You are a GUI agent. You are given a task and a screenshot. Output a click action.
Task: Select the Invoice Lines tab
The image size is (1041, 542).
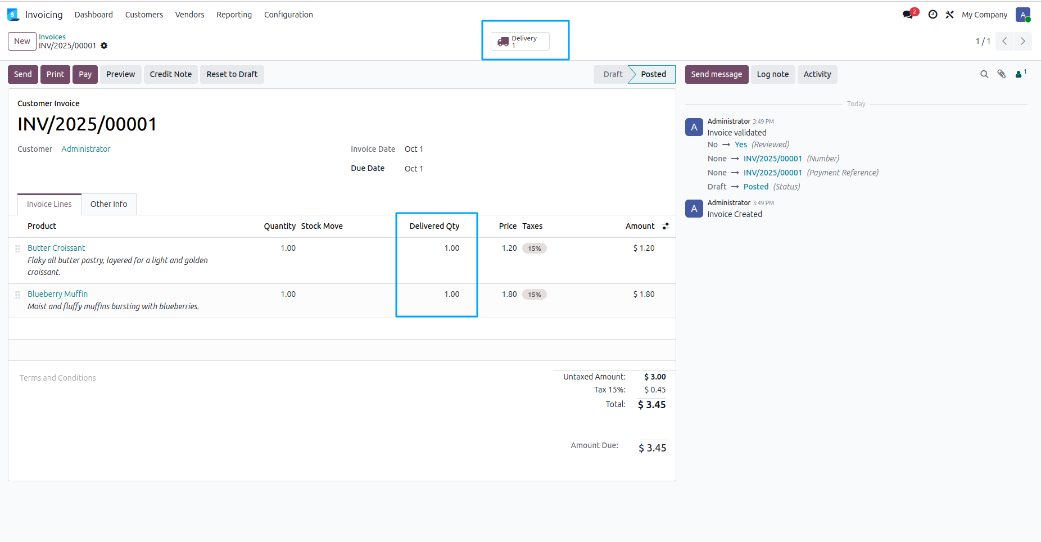49,204
